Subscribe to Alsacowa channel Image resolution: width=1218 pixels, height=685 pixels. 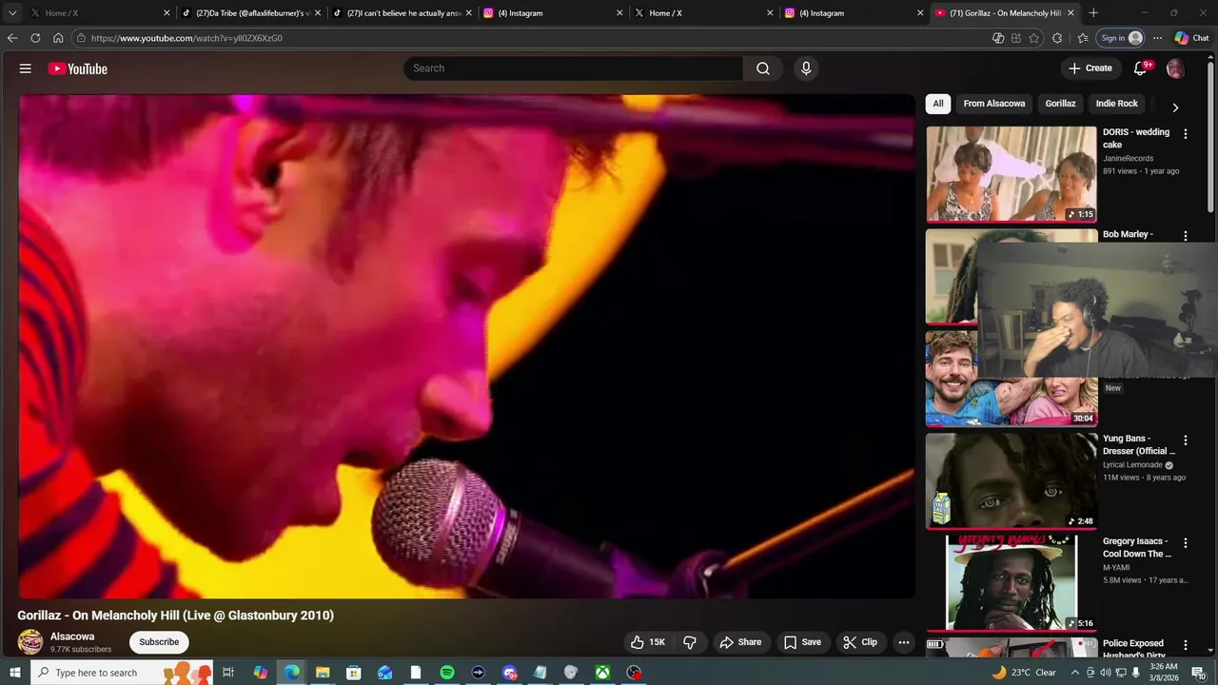(x=159, y=642)
